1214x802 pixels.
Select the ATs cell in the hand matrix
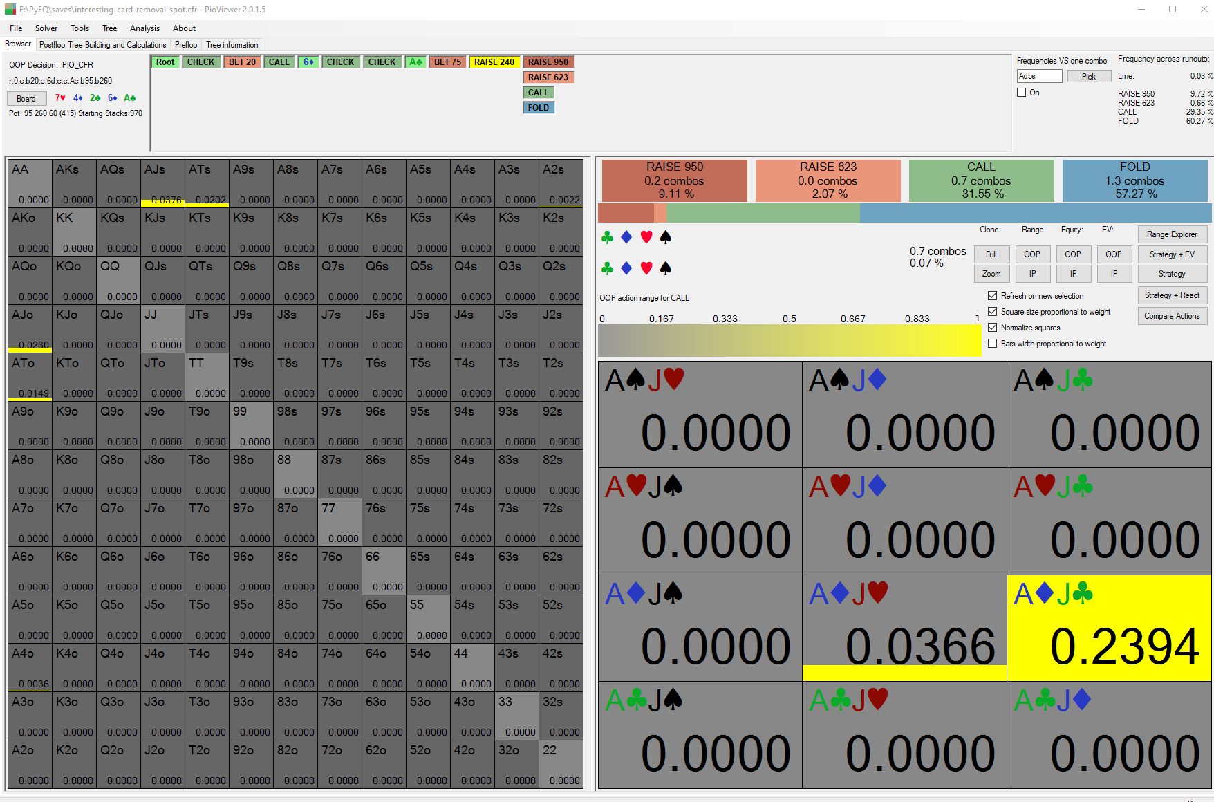coord(207,183)
